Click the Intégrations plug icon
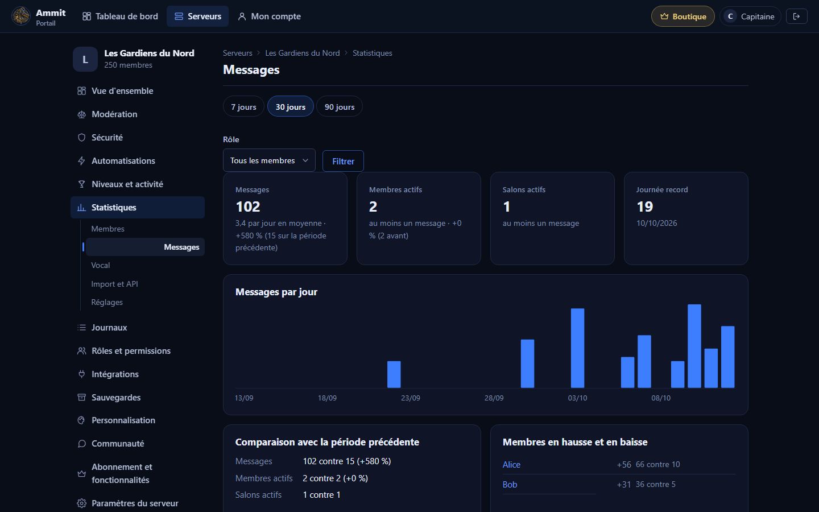The image size is (819, 512). pos(81,374)
